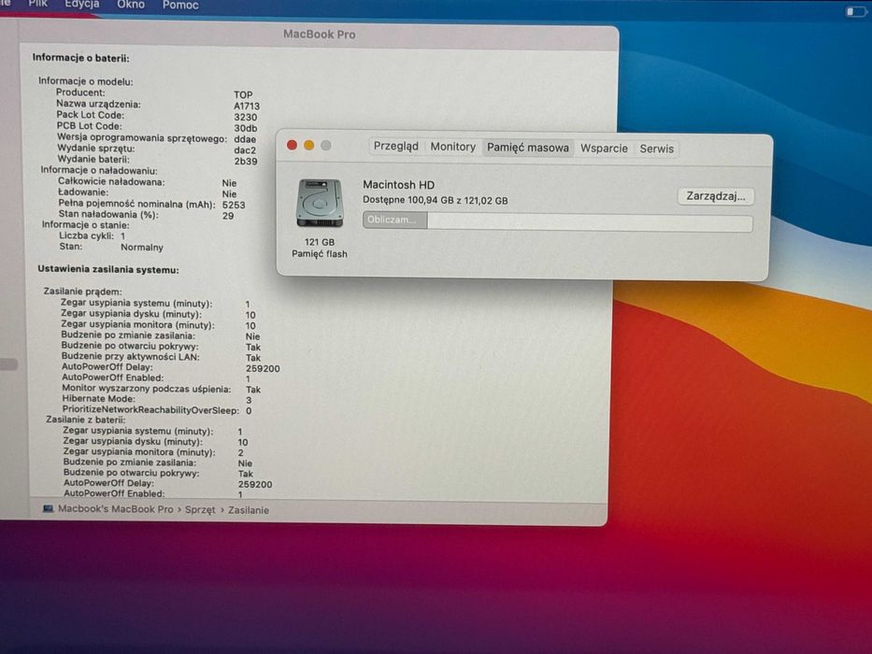Click the Hibernate Mode row
The width and height of the screenshot is (872, 654).
(x=157, y=399)
